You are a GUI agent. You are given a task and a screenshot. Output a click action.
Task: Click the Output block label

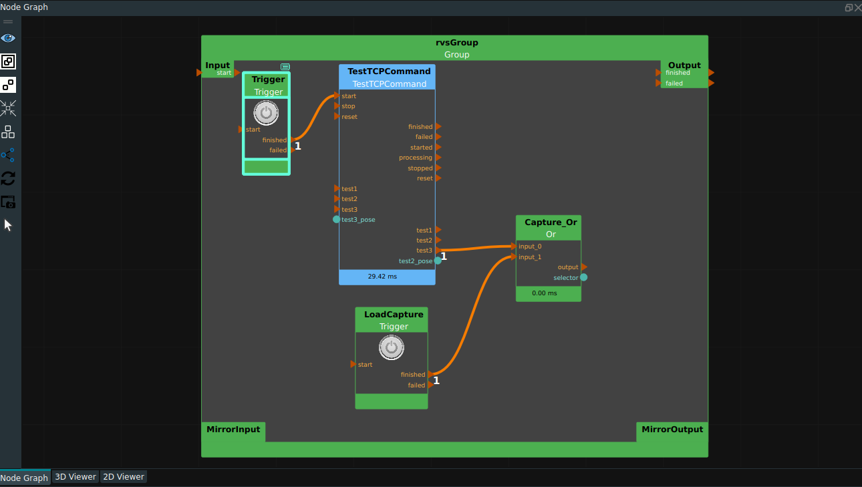pyautogui.click(x=684, y=65)
